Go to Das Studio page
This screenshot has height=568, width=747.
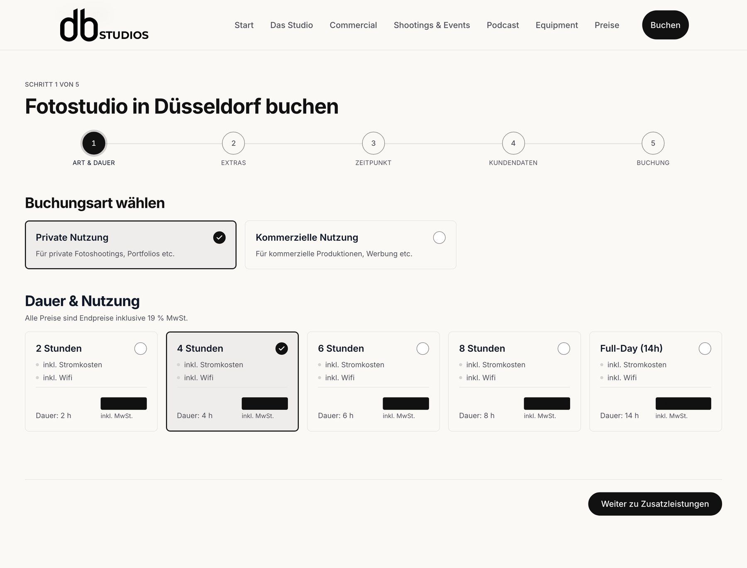click(291, 25)
